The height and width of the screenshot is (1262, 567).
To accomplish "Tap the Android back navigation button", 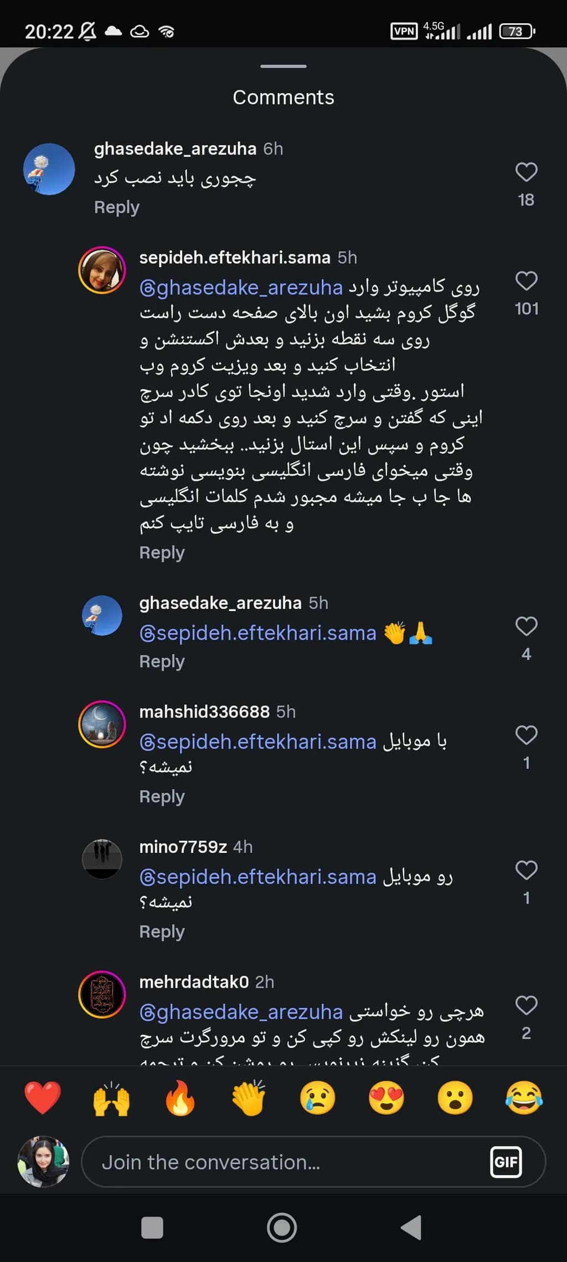I will (411, 1228).
